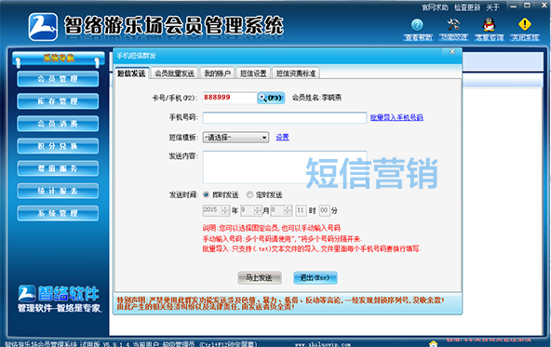Open 积分兑换 in the sidebar
551x347 pixels.
58,146
